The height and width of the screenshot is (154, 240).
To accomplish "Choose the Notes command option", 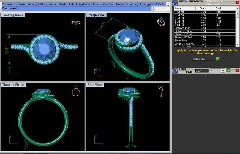I will tap(120, 4).
